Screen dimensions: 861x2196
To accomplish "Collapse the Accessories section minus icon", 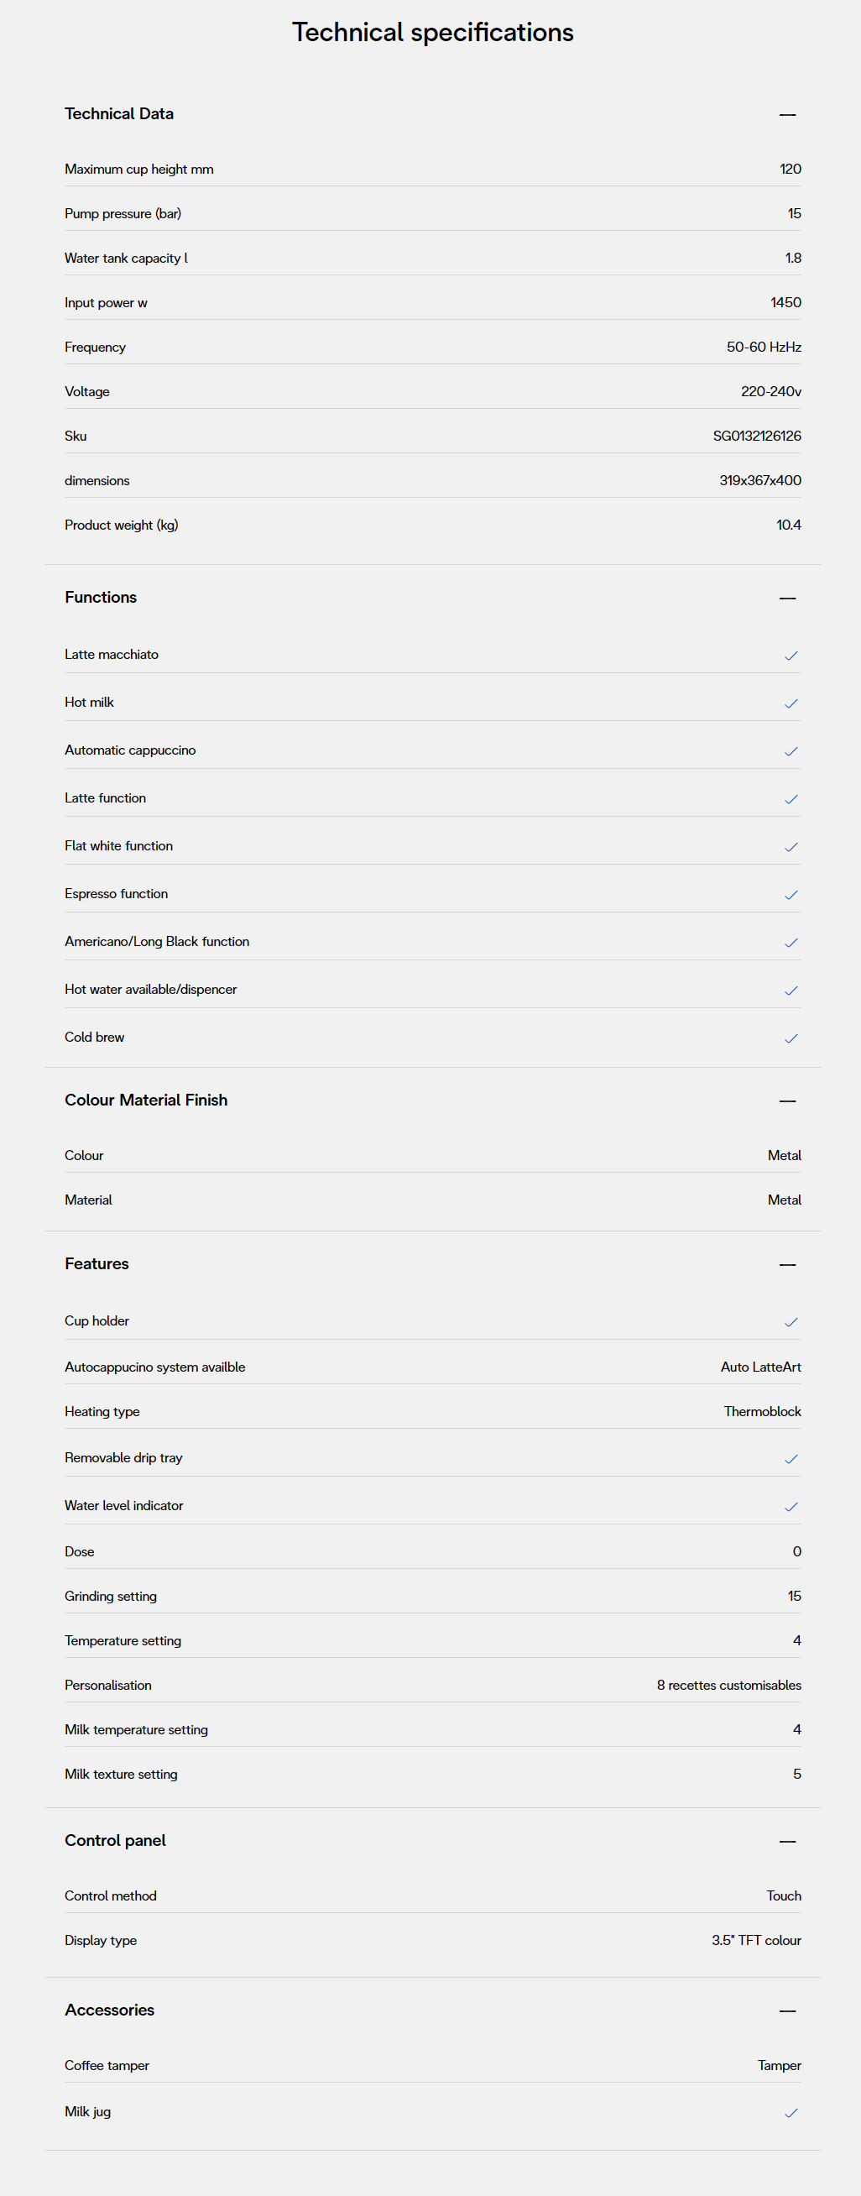I will click(787, 2011).
